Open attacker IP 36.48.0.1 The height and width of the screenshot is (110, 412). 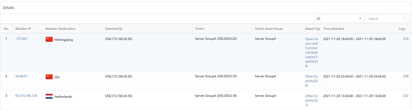[22, 76]
